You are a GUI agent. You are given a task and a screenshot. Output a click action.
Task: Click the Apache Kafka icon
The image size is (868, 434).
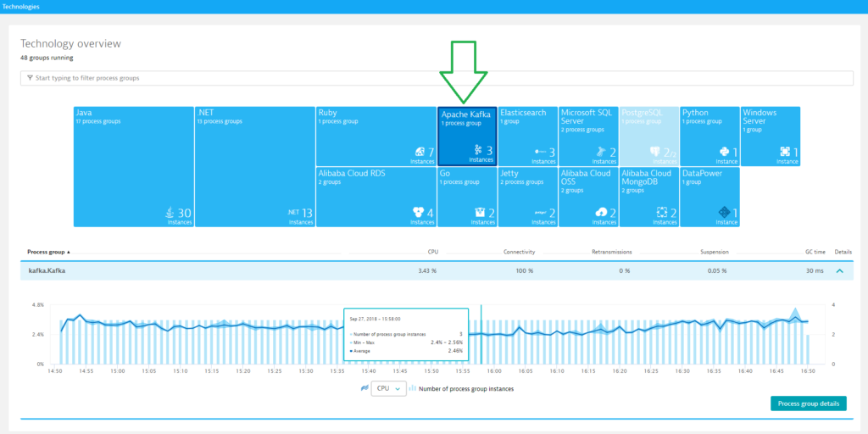479,150
